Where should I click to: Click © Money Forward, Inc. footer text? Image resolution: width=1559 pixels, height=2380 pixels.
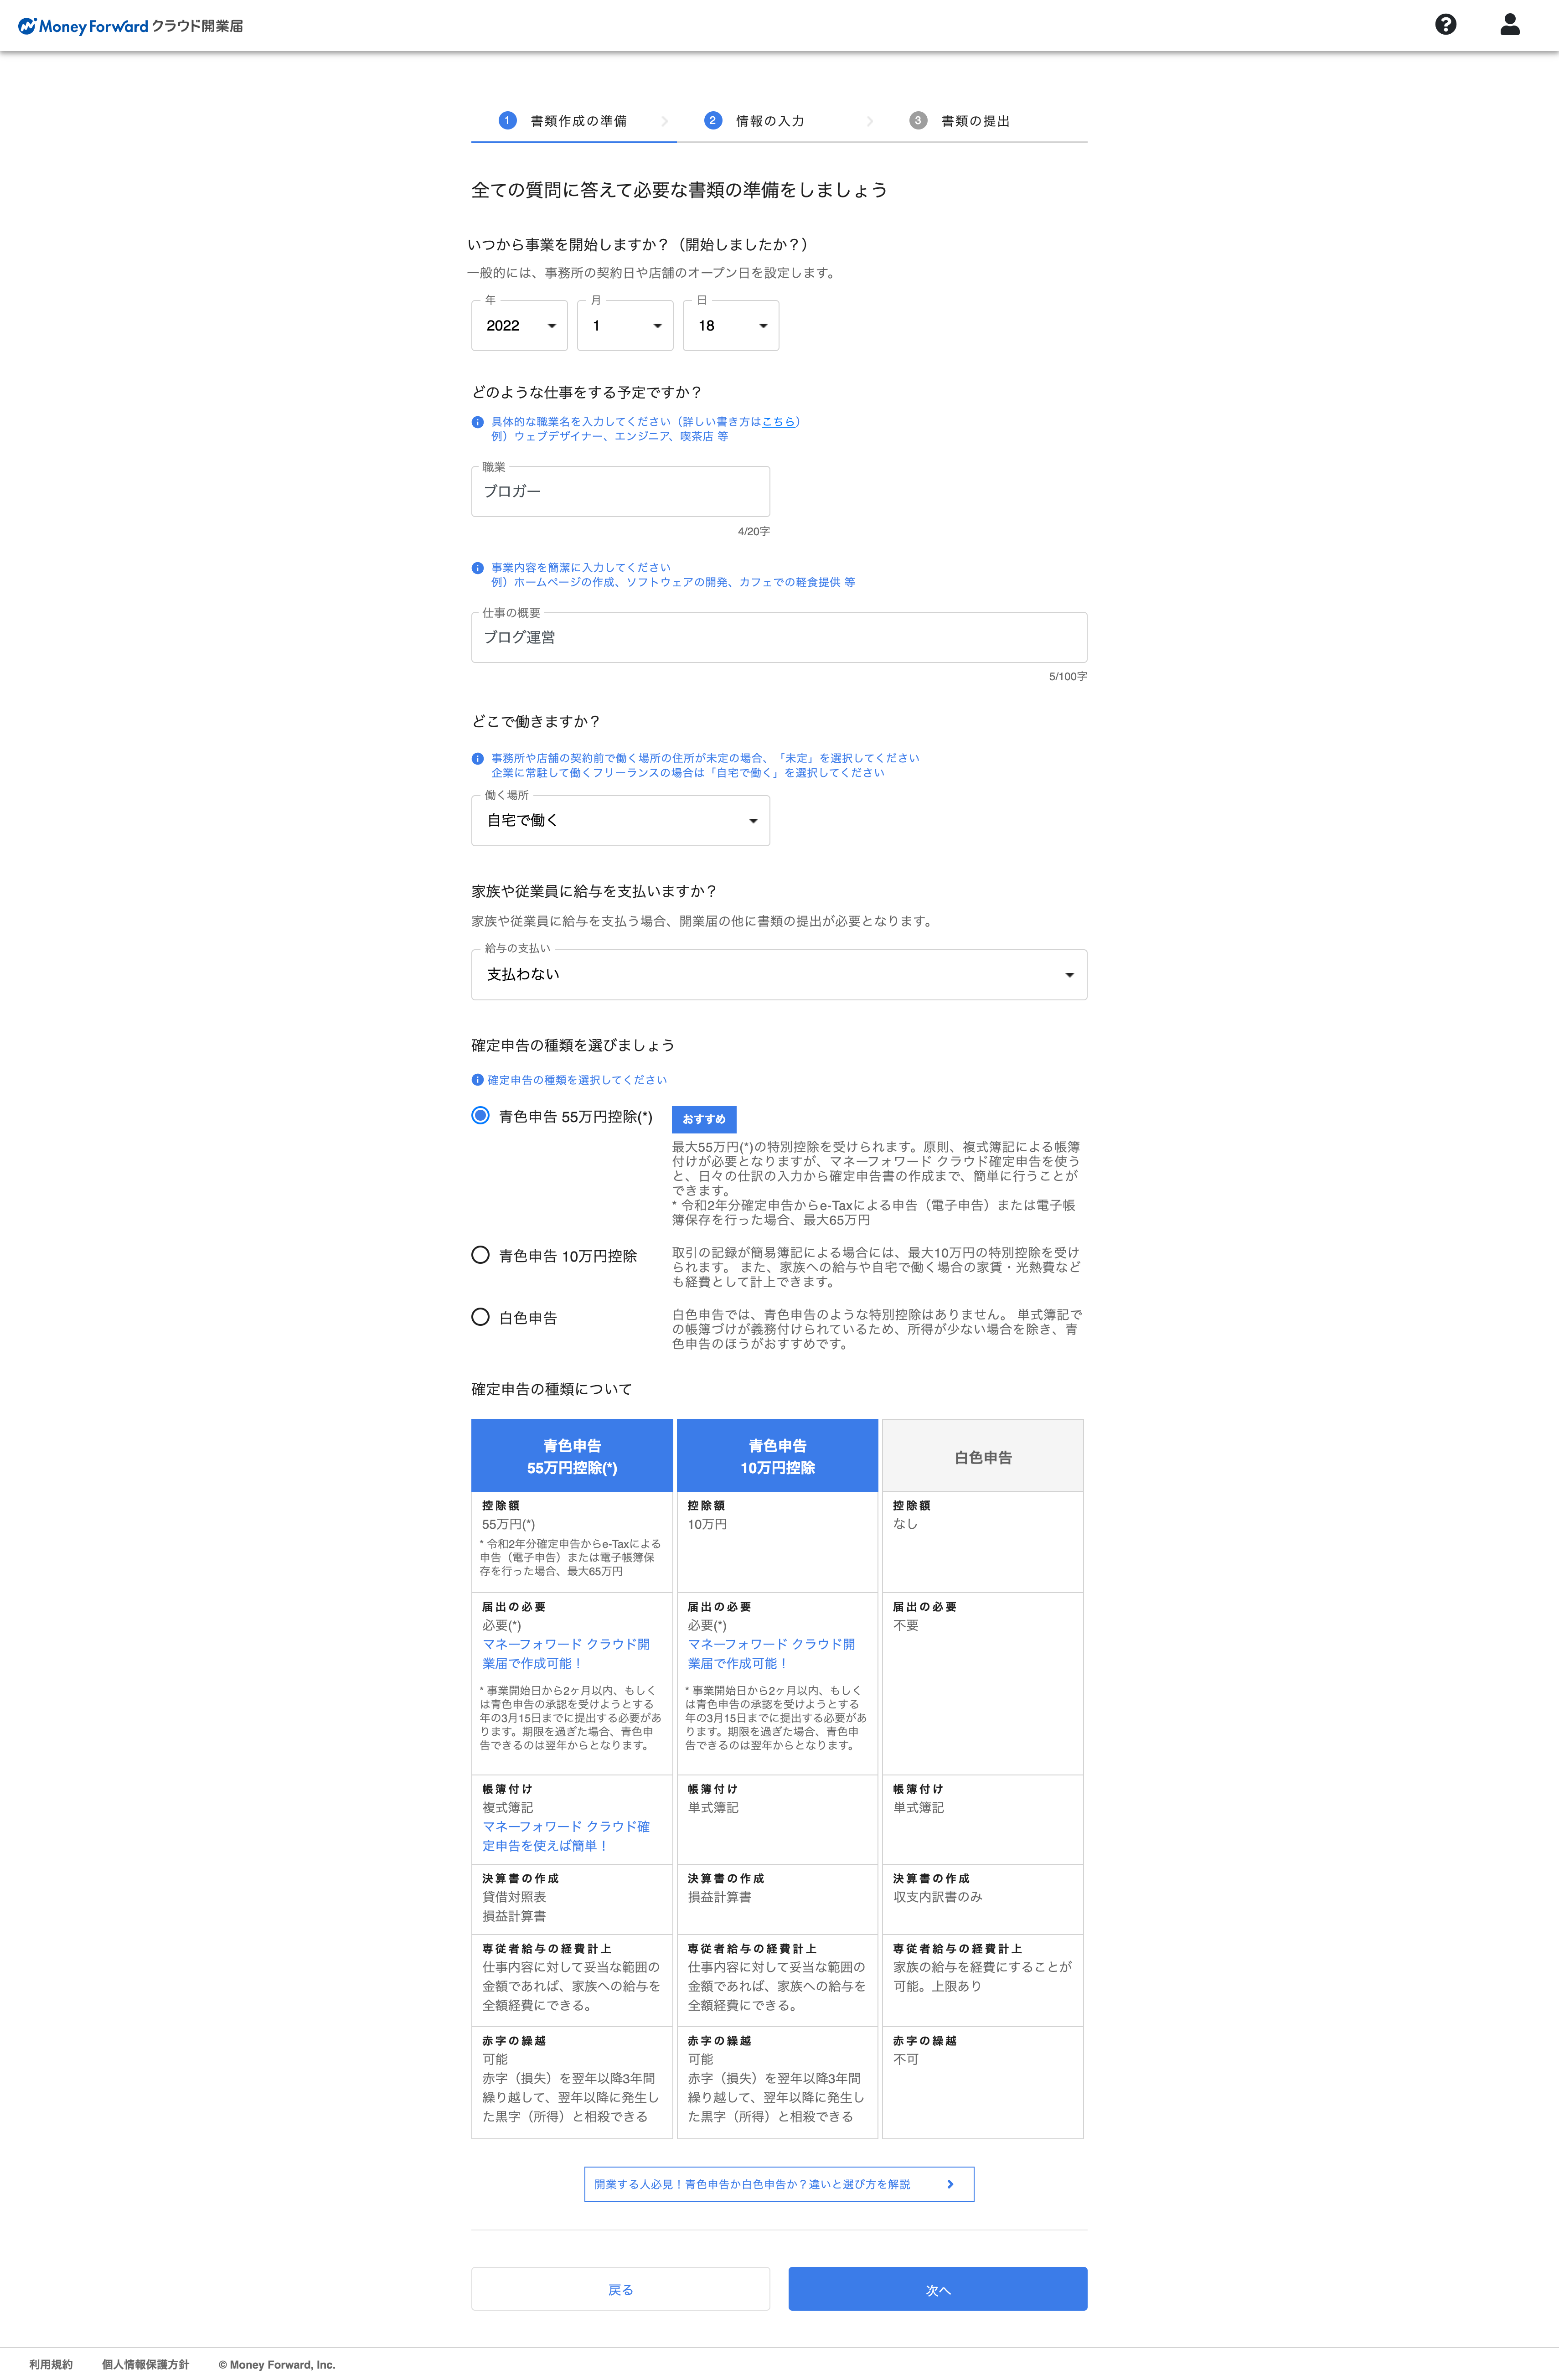point(277,2364)
